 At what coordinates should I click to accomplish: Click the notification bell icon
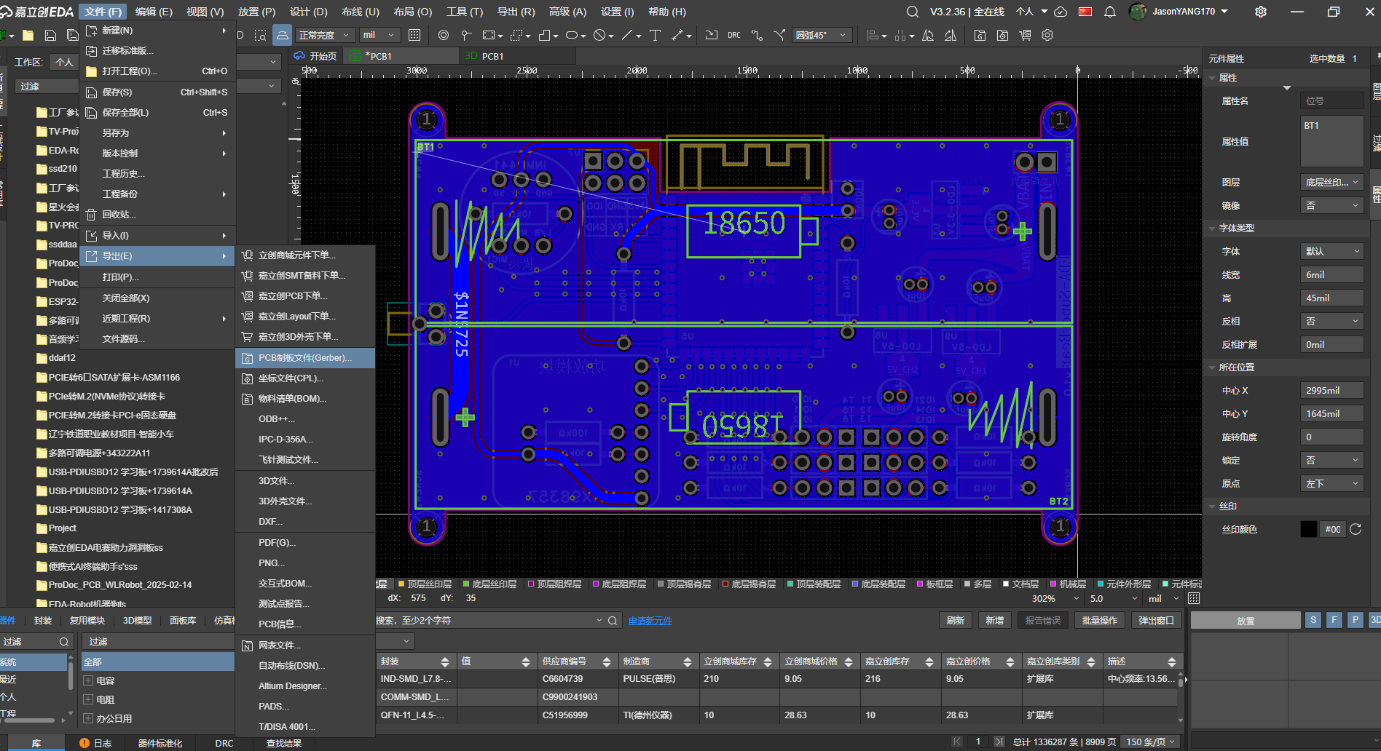tap(1109, 12)
